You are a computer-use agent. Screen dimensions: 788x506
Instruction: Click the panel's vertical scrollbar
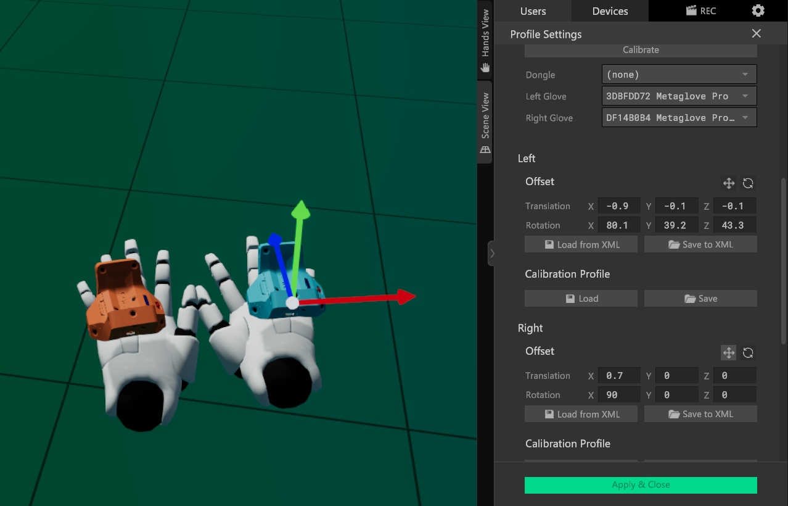coord(784,259)
